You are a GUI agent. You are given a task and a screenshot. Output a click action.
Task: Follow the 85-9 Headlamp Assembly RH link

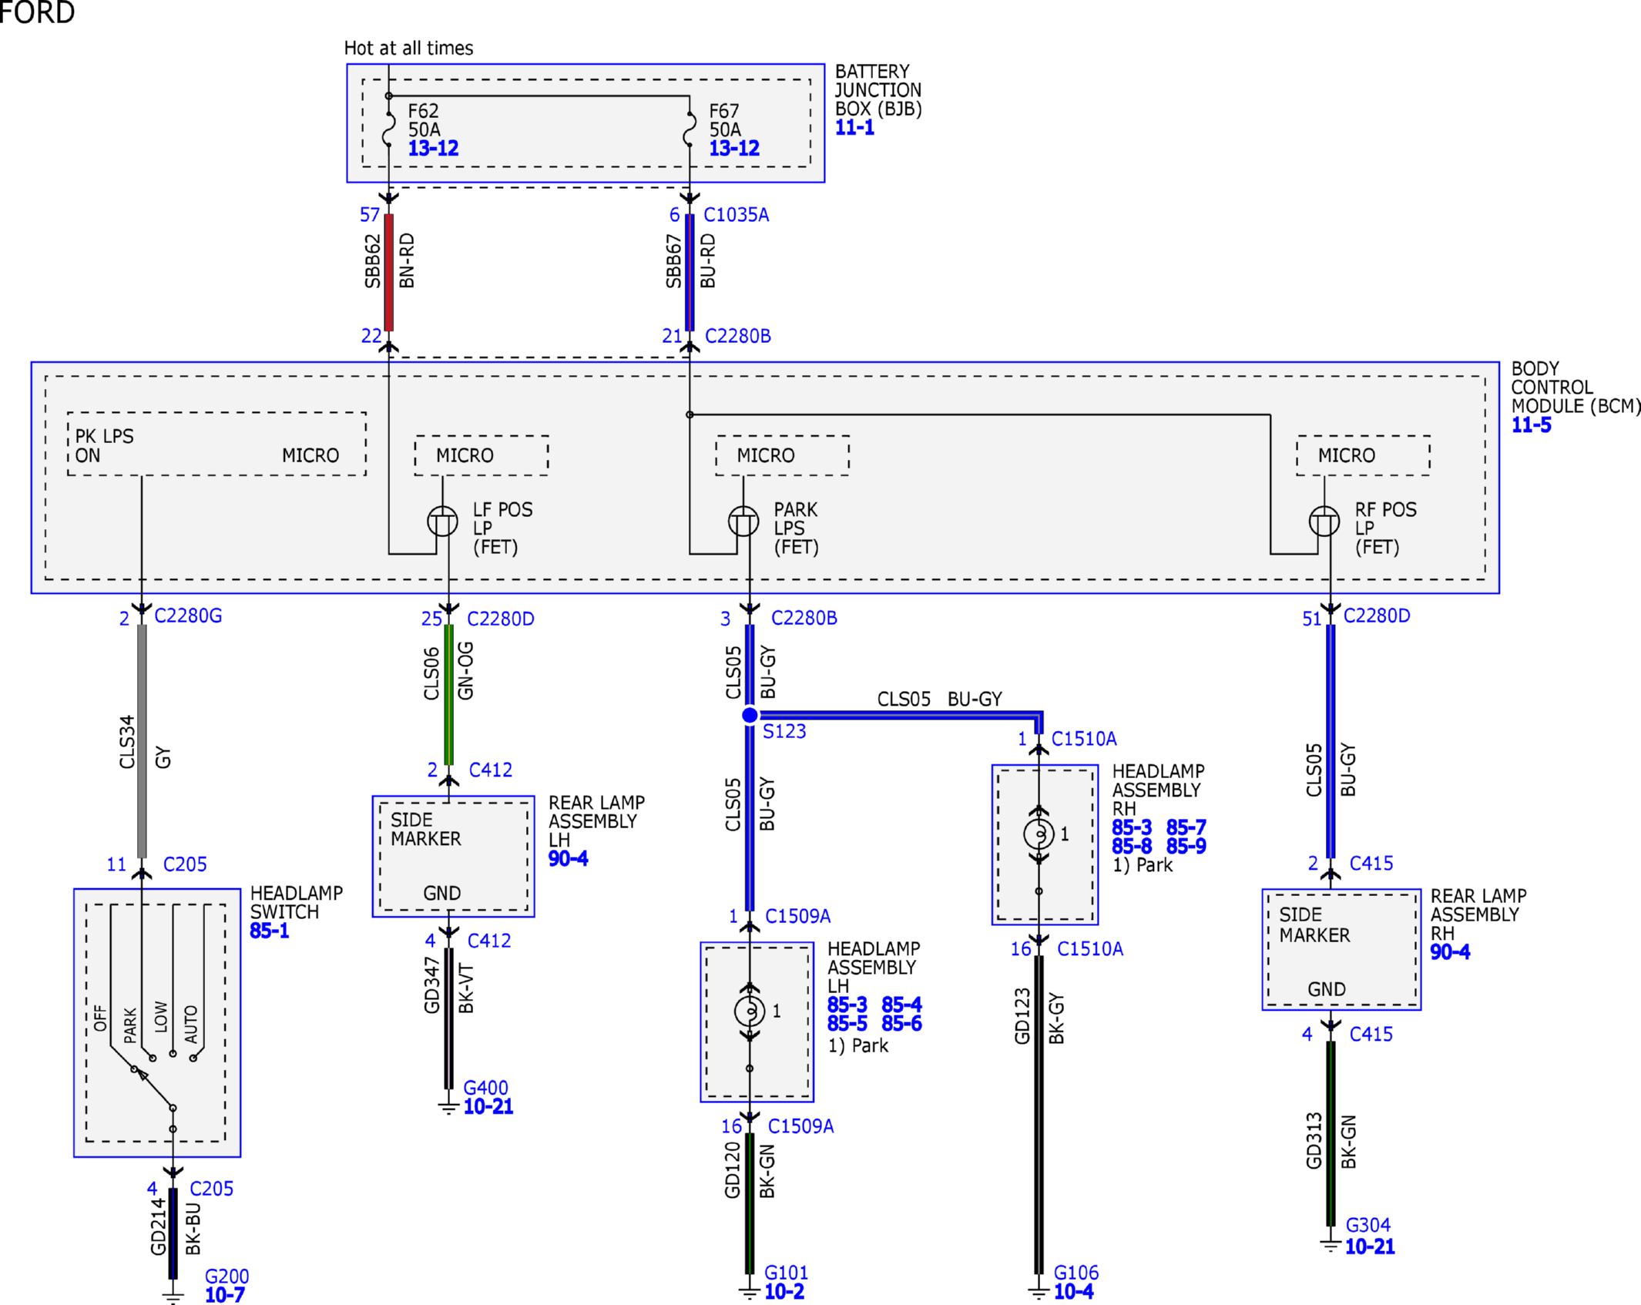[x=1186, y=846]
